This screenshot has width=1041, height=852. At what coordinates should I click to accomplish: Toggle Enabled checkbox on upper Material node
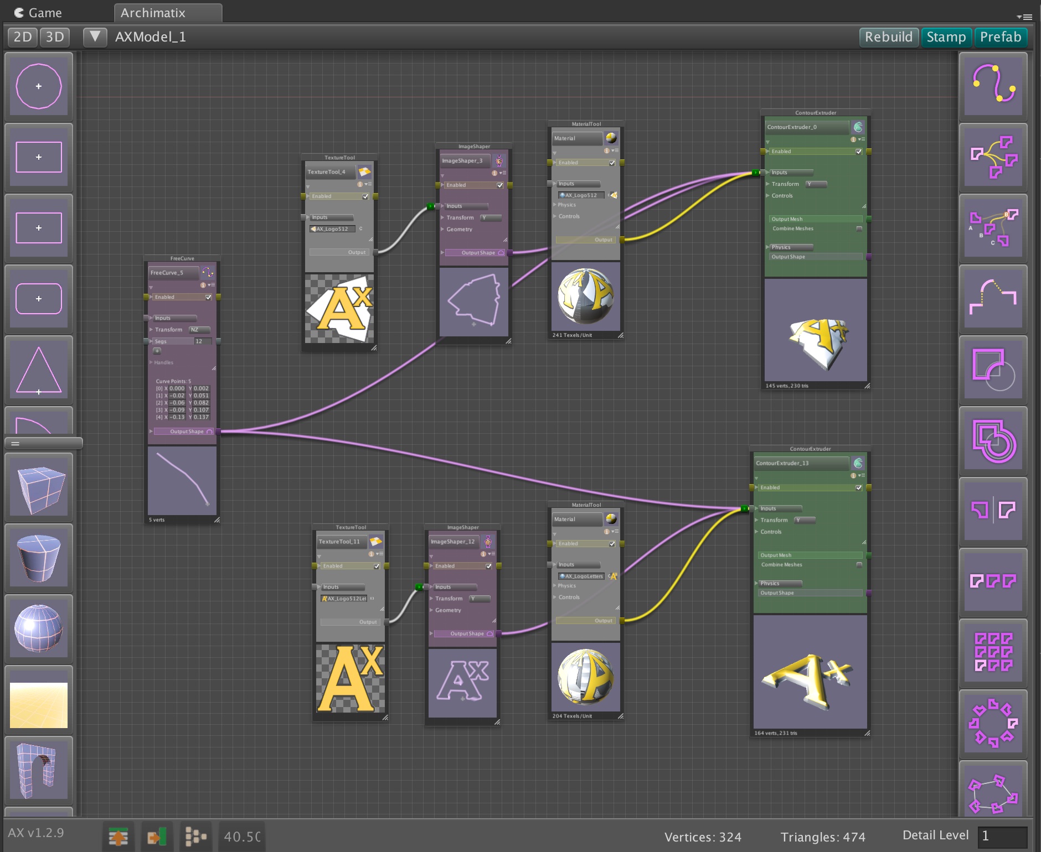[612, 163]
